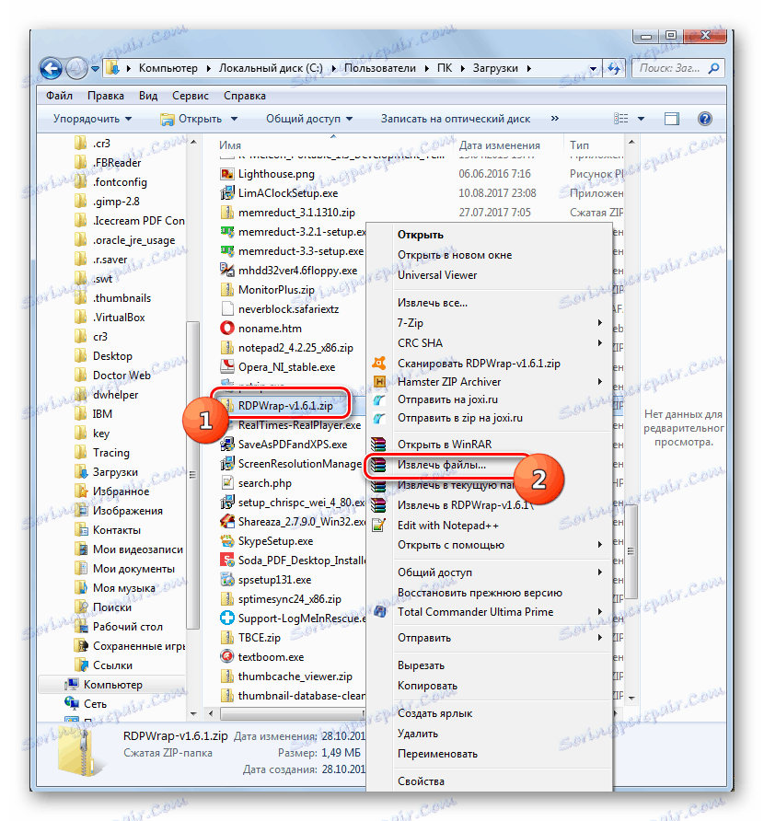Click Записать на оптический диск button
This screenshot has width=764, height=821.
click(x=456, y=119)
